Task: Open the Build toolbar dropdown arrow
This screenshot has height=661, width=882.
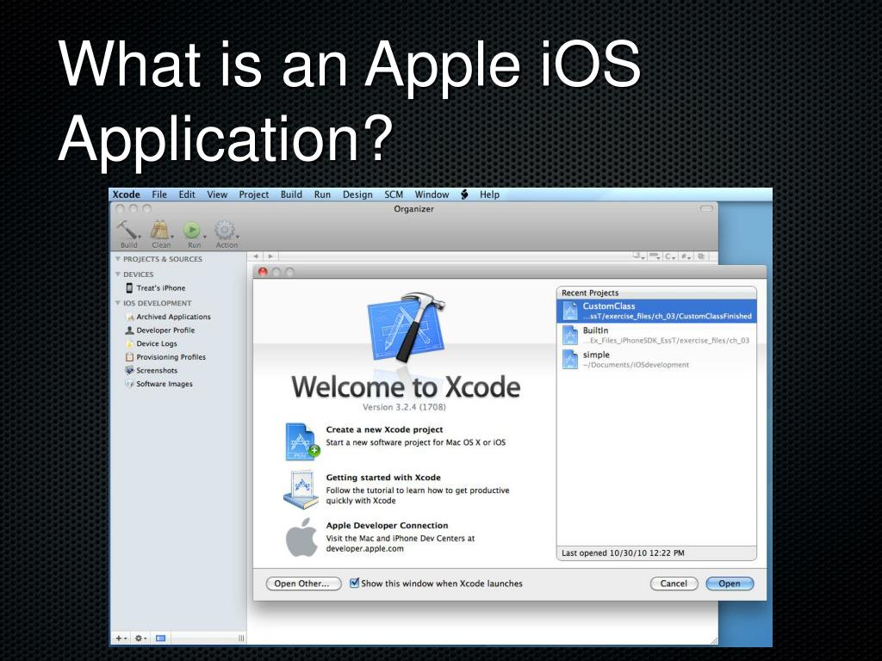Action: (x=140, y=236)
